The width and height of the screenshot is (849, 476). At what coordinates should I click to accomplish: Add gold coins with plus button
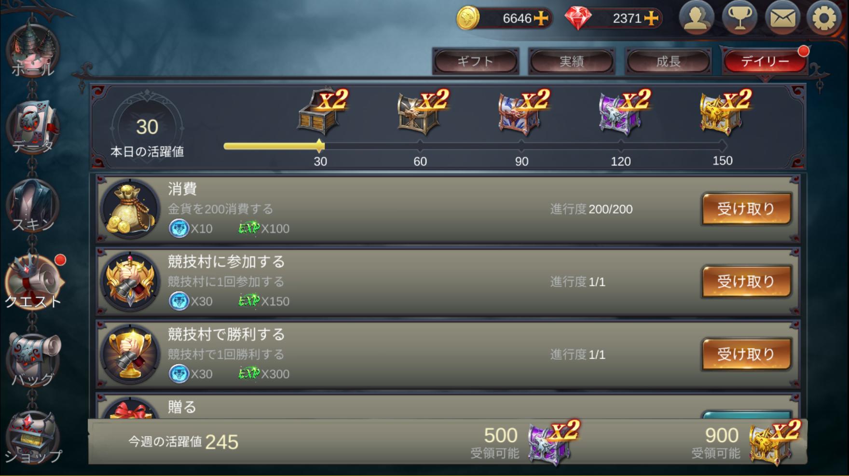coord(541,18)
